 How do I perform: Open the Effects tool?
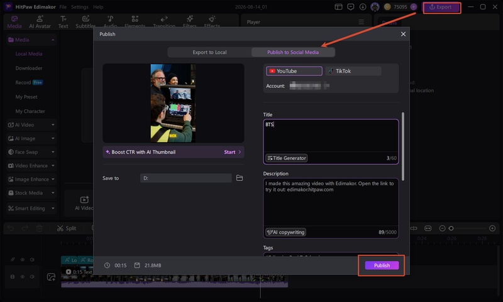click(212, 21)
